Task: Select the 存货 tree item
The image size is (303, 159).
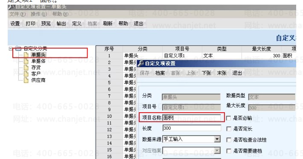Action: (36, 68)
